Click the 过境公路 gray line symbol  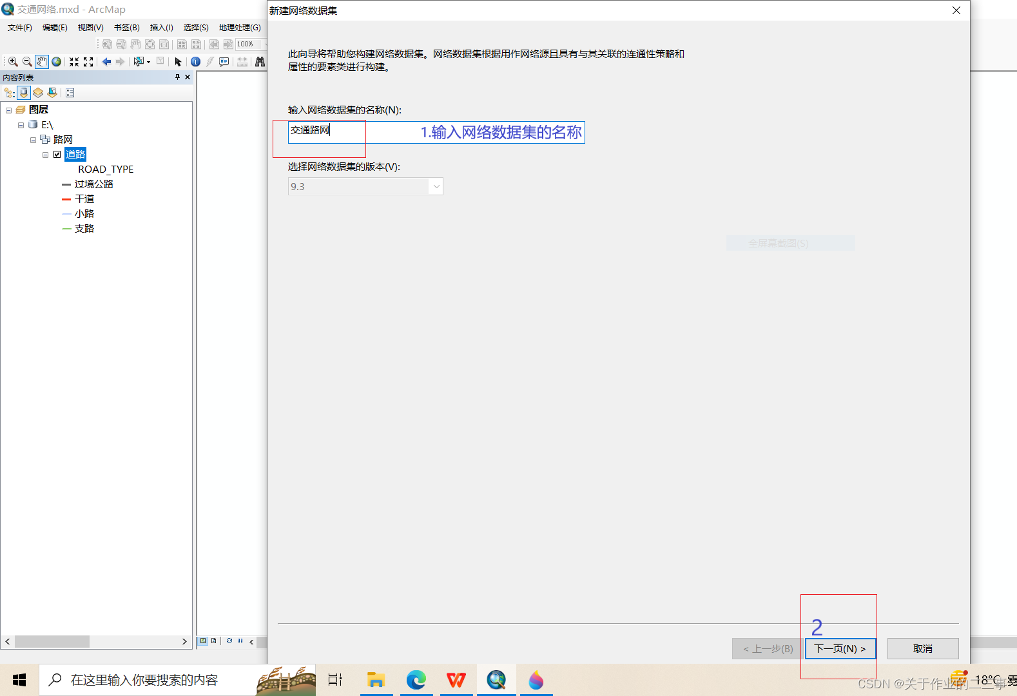coord(66,184)
